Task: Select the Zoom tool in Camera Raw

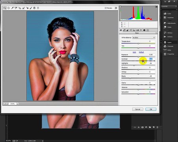Action: click(x=5, y=8)
